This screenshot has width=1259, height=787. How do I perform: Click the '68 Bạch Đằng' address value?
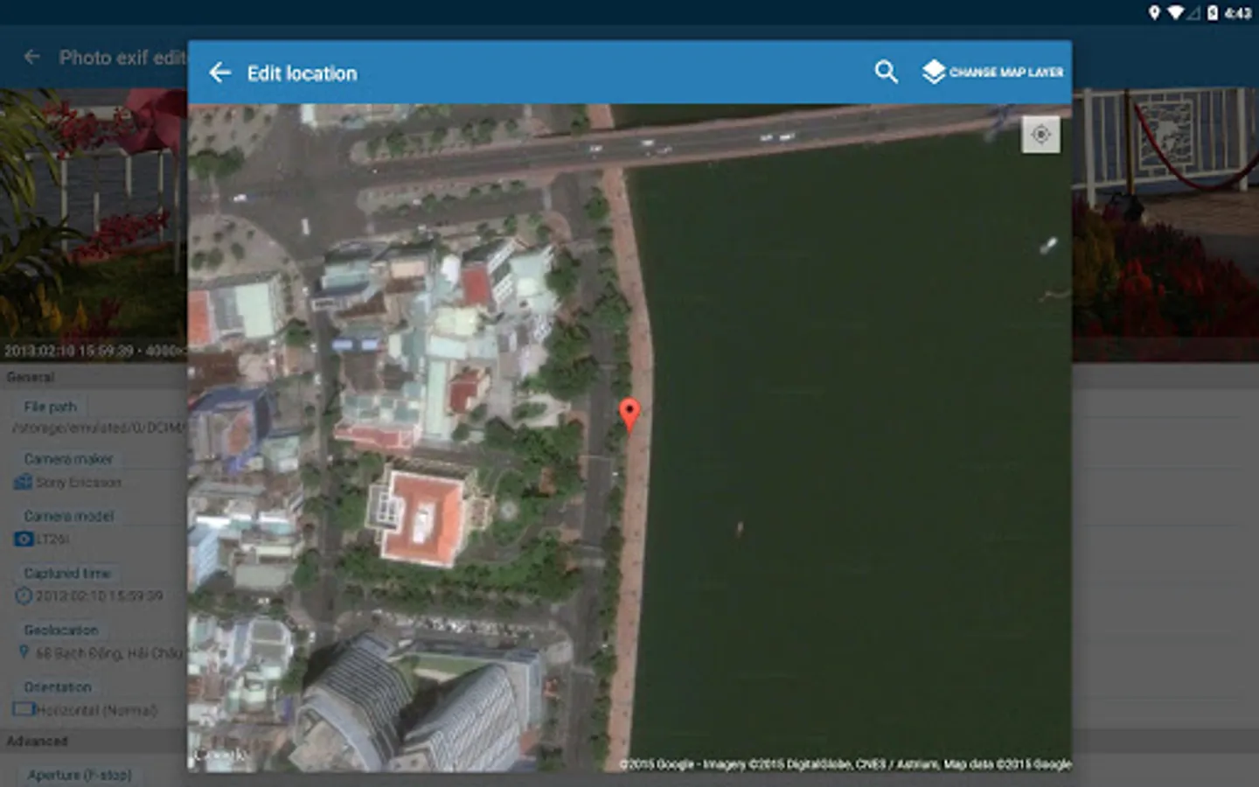pos(111,652)
